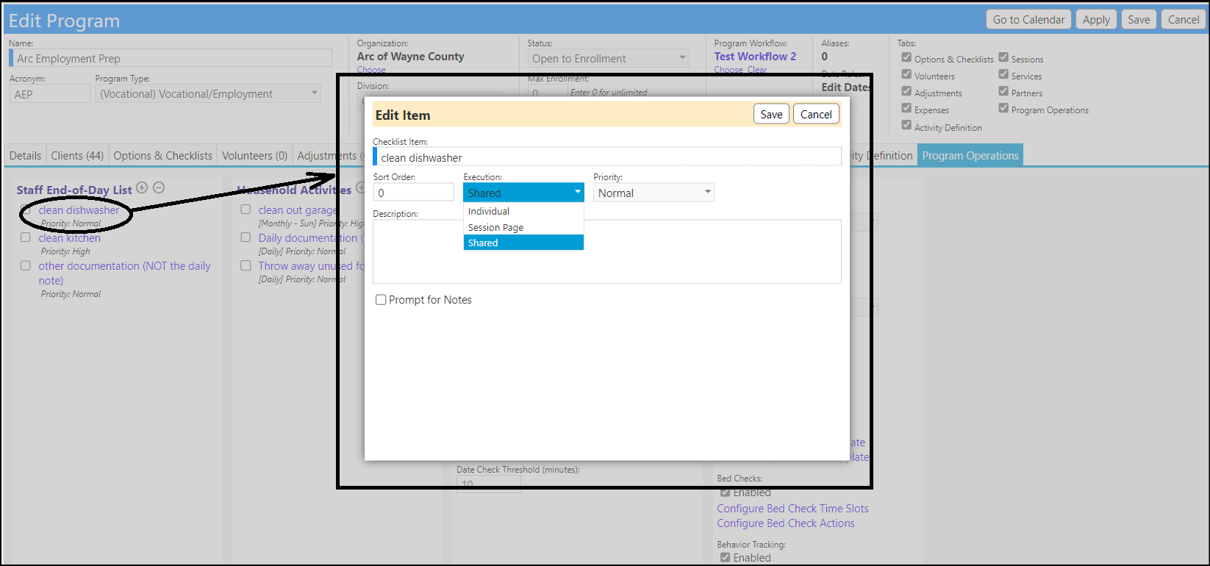This screenshot has width=1210, height=566.
Task: Click the Checklist Item text field
Action: [x=607, y=157]
